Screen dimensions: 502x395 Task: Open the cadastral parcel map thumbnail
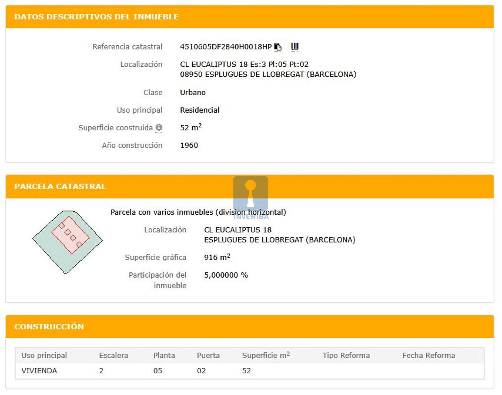pos(67,242)
